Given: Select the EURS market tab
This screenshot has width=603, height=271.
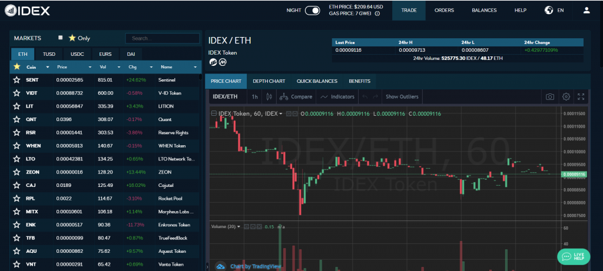Looking at the screenshot, I should 105,54.
